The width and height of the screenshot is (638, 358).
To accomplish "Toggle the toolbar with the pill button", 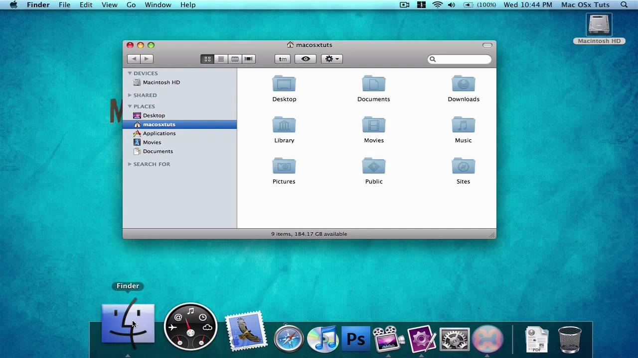I will point(487,45).
